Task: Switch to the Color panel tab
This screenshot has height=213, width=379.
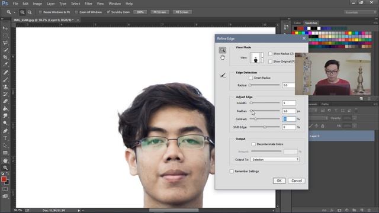Action: (297, 23)
